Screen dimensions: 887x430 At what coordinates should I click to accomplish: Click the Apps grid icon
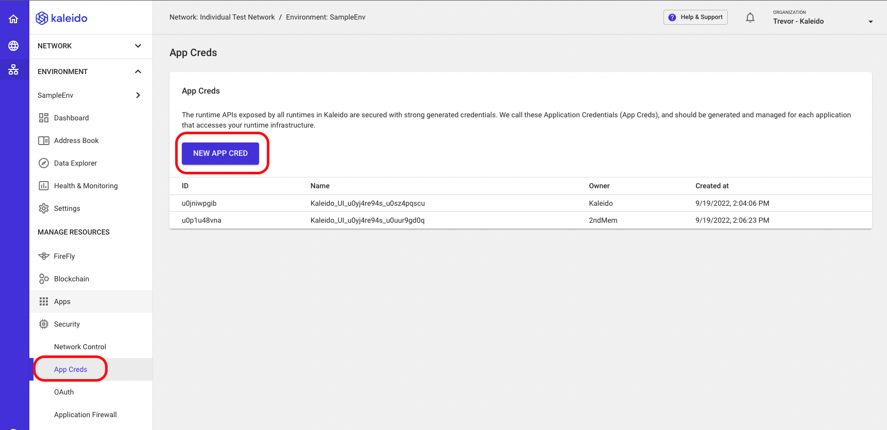pos(44,301)
